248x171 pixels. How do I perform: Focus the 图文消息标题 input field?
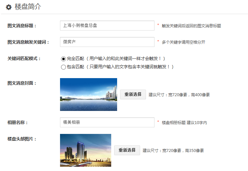(x=107, y=26)
